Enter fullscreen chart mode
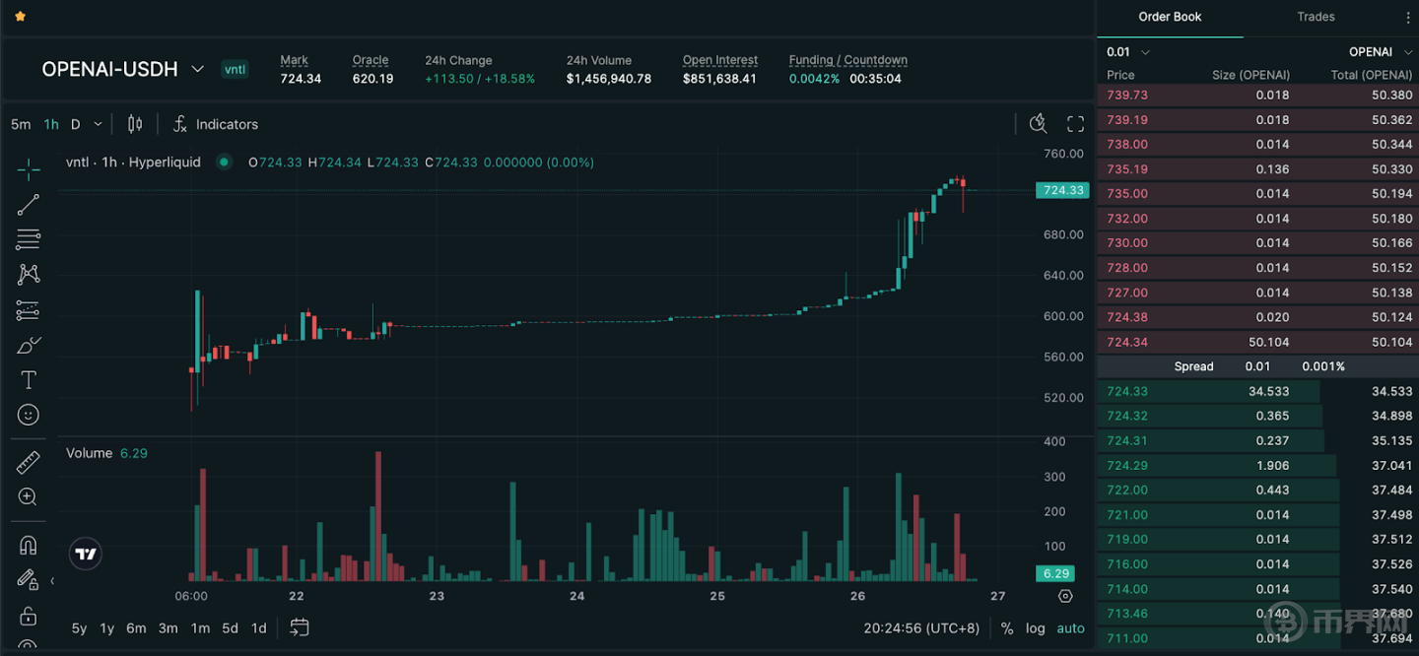Screen dimensions: 1419x656 [1075, 124]
